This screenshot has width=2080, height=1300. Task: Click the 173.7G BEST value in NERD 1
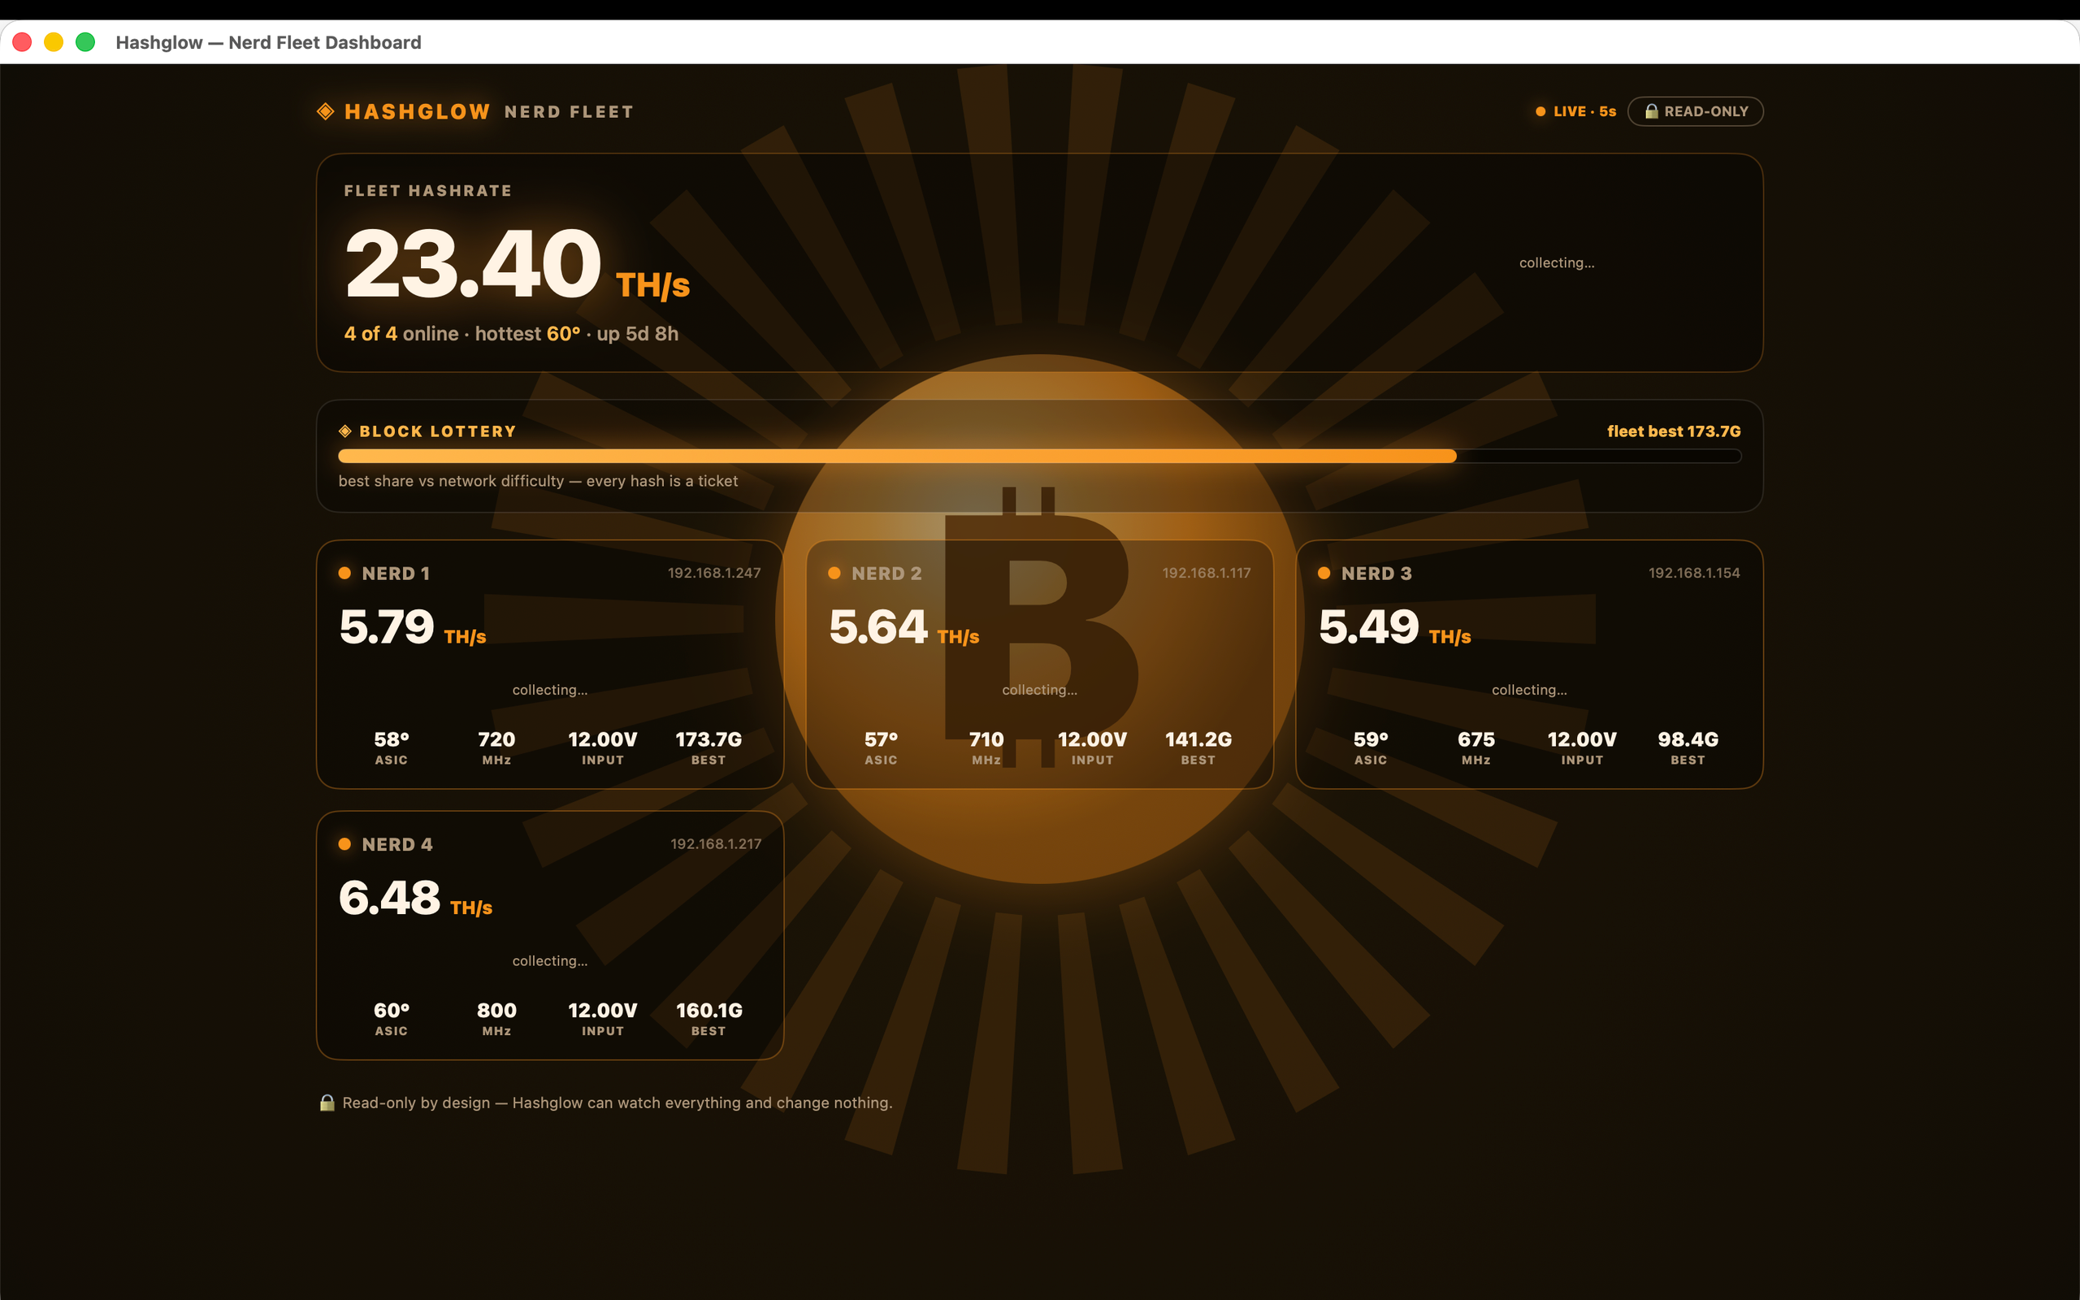pos(708,739)
